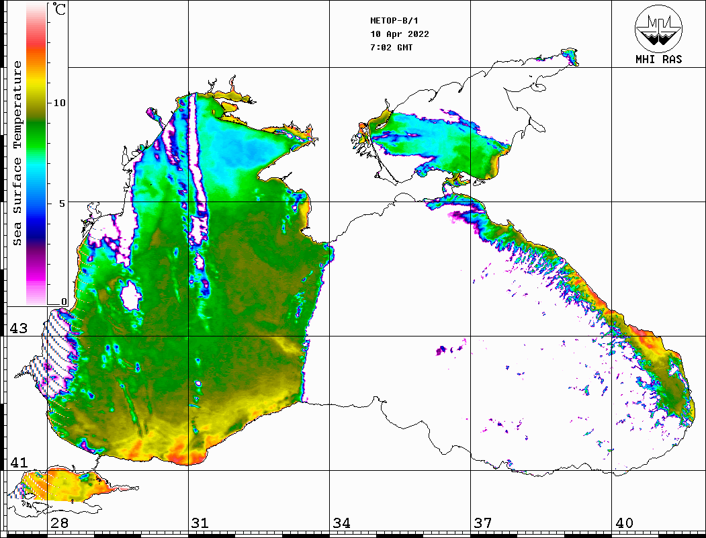Click the '5' tick on the color scale

point(62,204)
